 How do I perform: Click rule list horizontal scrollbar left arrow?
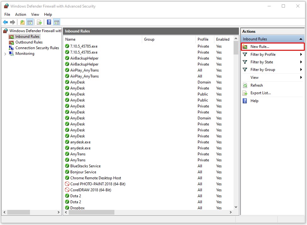(66, 212)
